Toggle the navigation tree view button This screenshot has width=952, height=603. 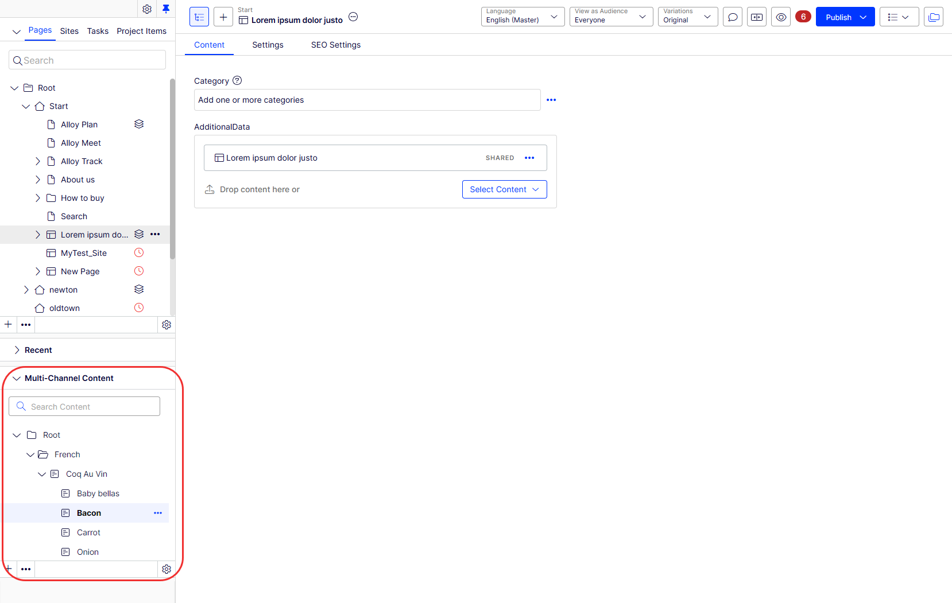pyautogui.click(x=199, y=17)
